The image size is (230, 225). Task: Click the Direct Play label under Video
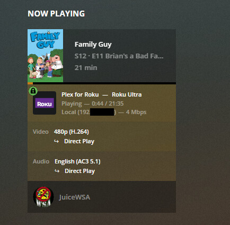[79, 141]
